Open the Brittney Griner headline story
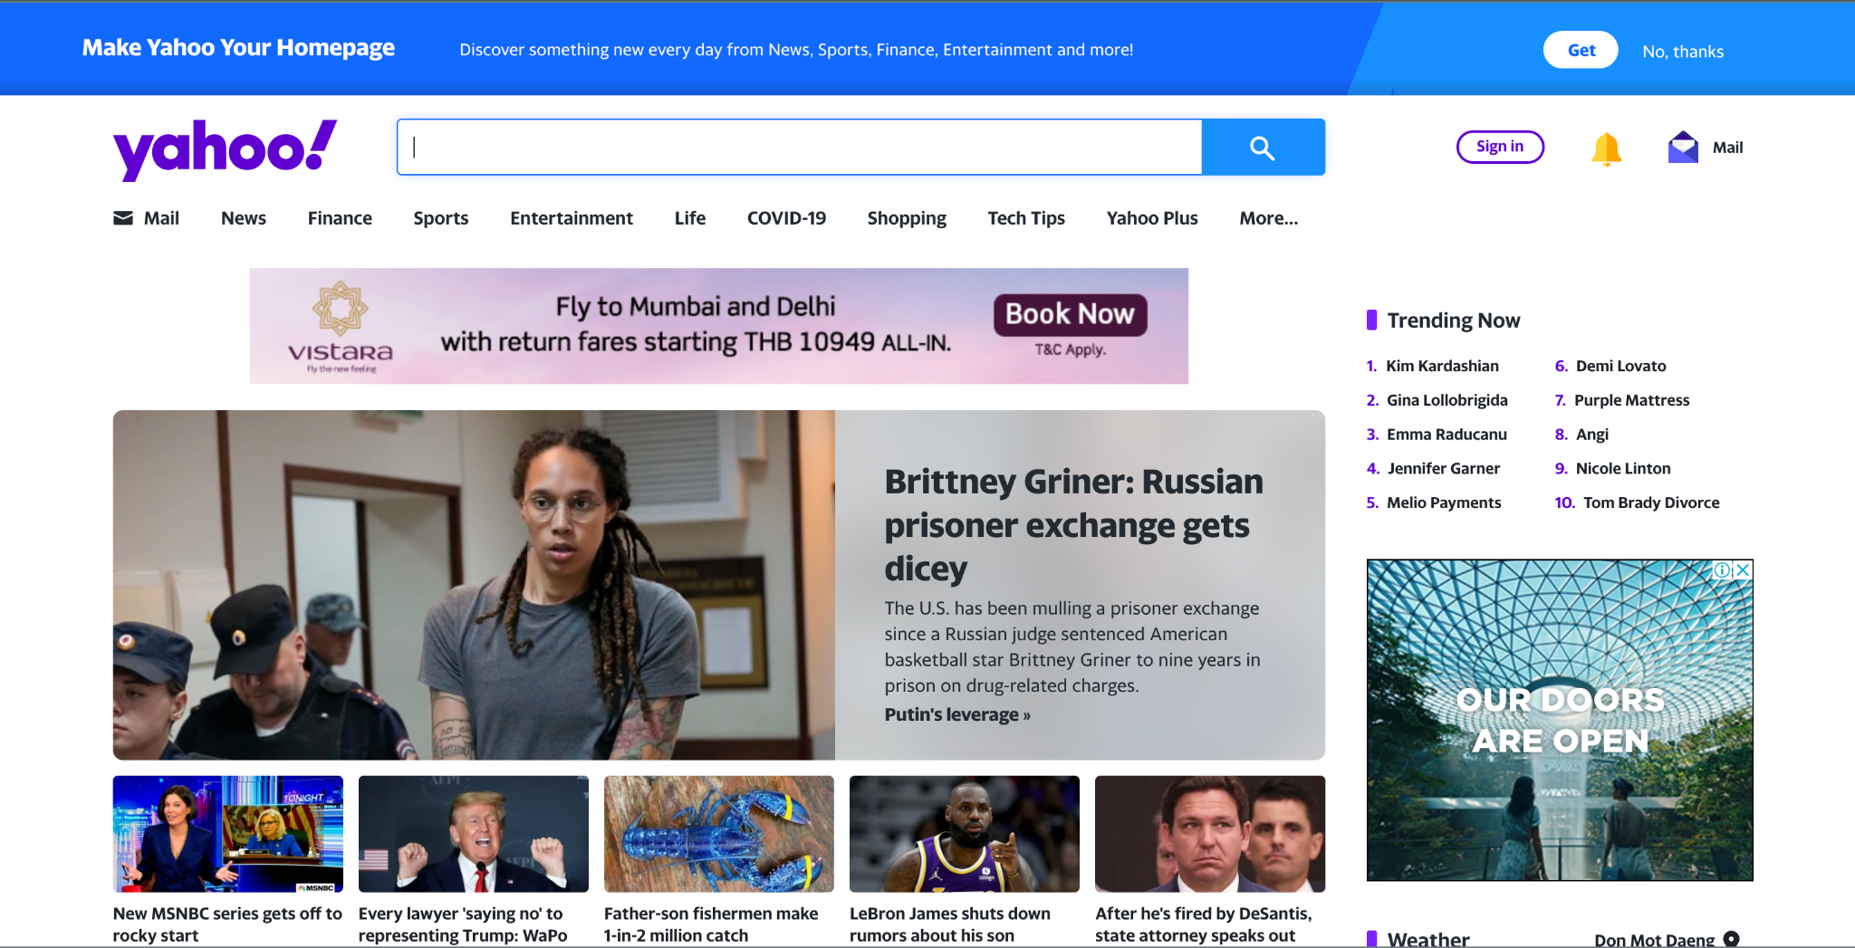 [1074, 525]
